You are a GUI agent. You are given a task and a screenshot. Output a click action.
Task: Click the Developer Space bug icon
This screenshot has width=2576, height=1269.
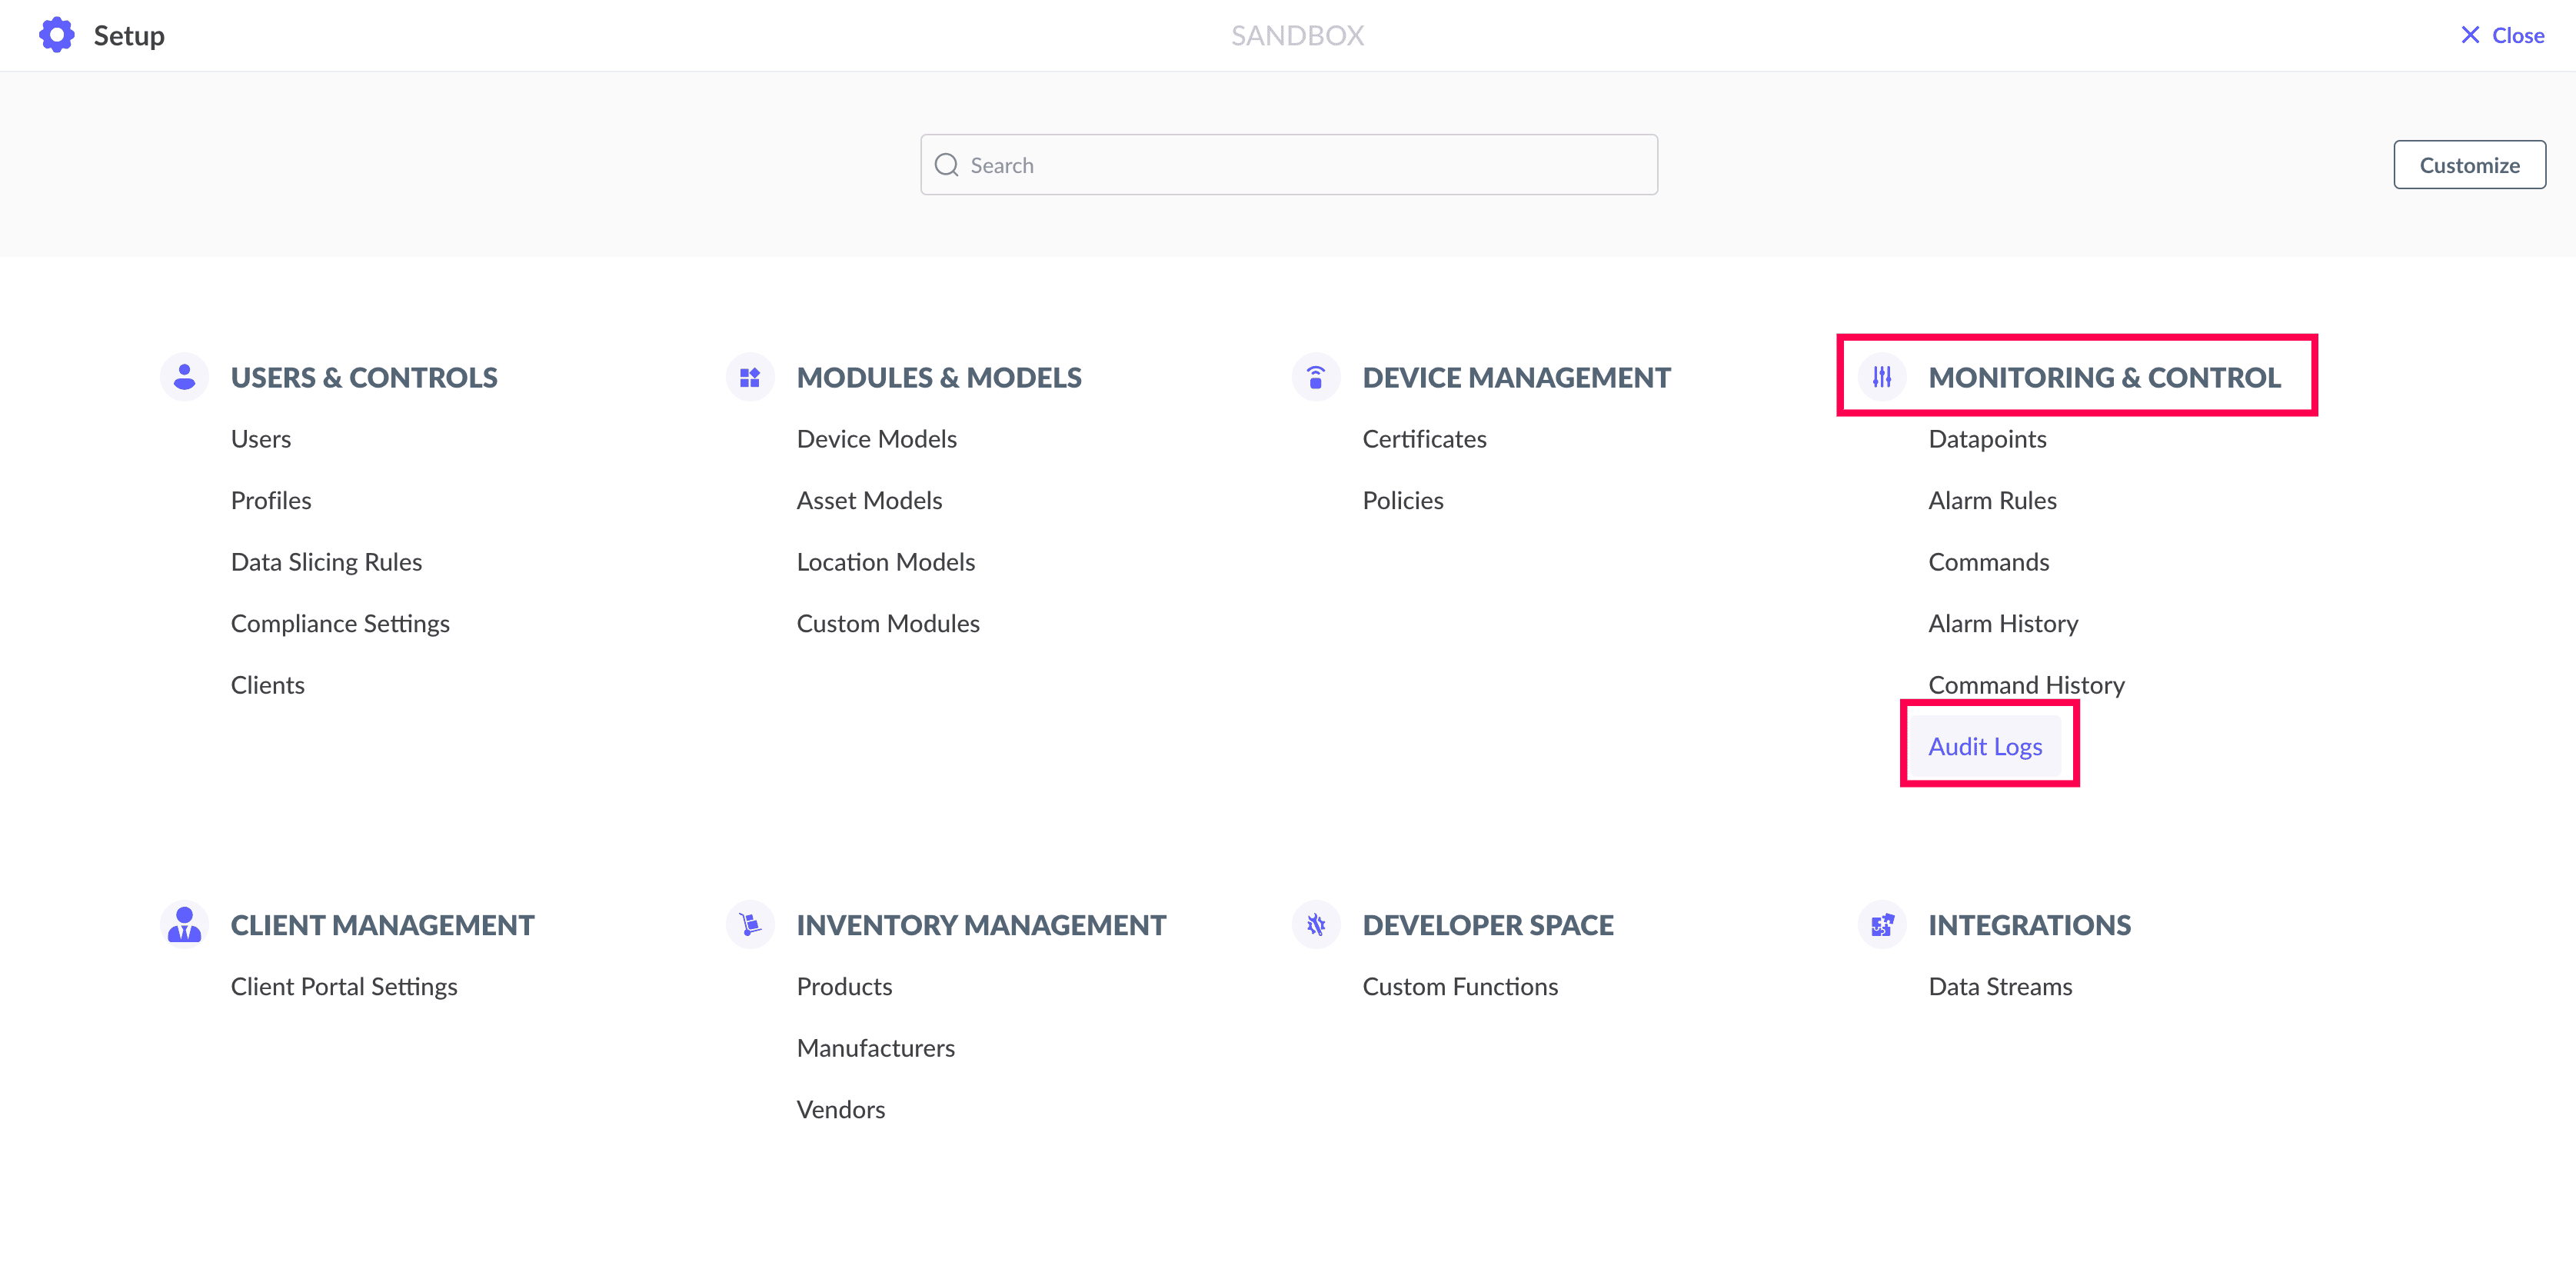coord(1316,924)
